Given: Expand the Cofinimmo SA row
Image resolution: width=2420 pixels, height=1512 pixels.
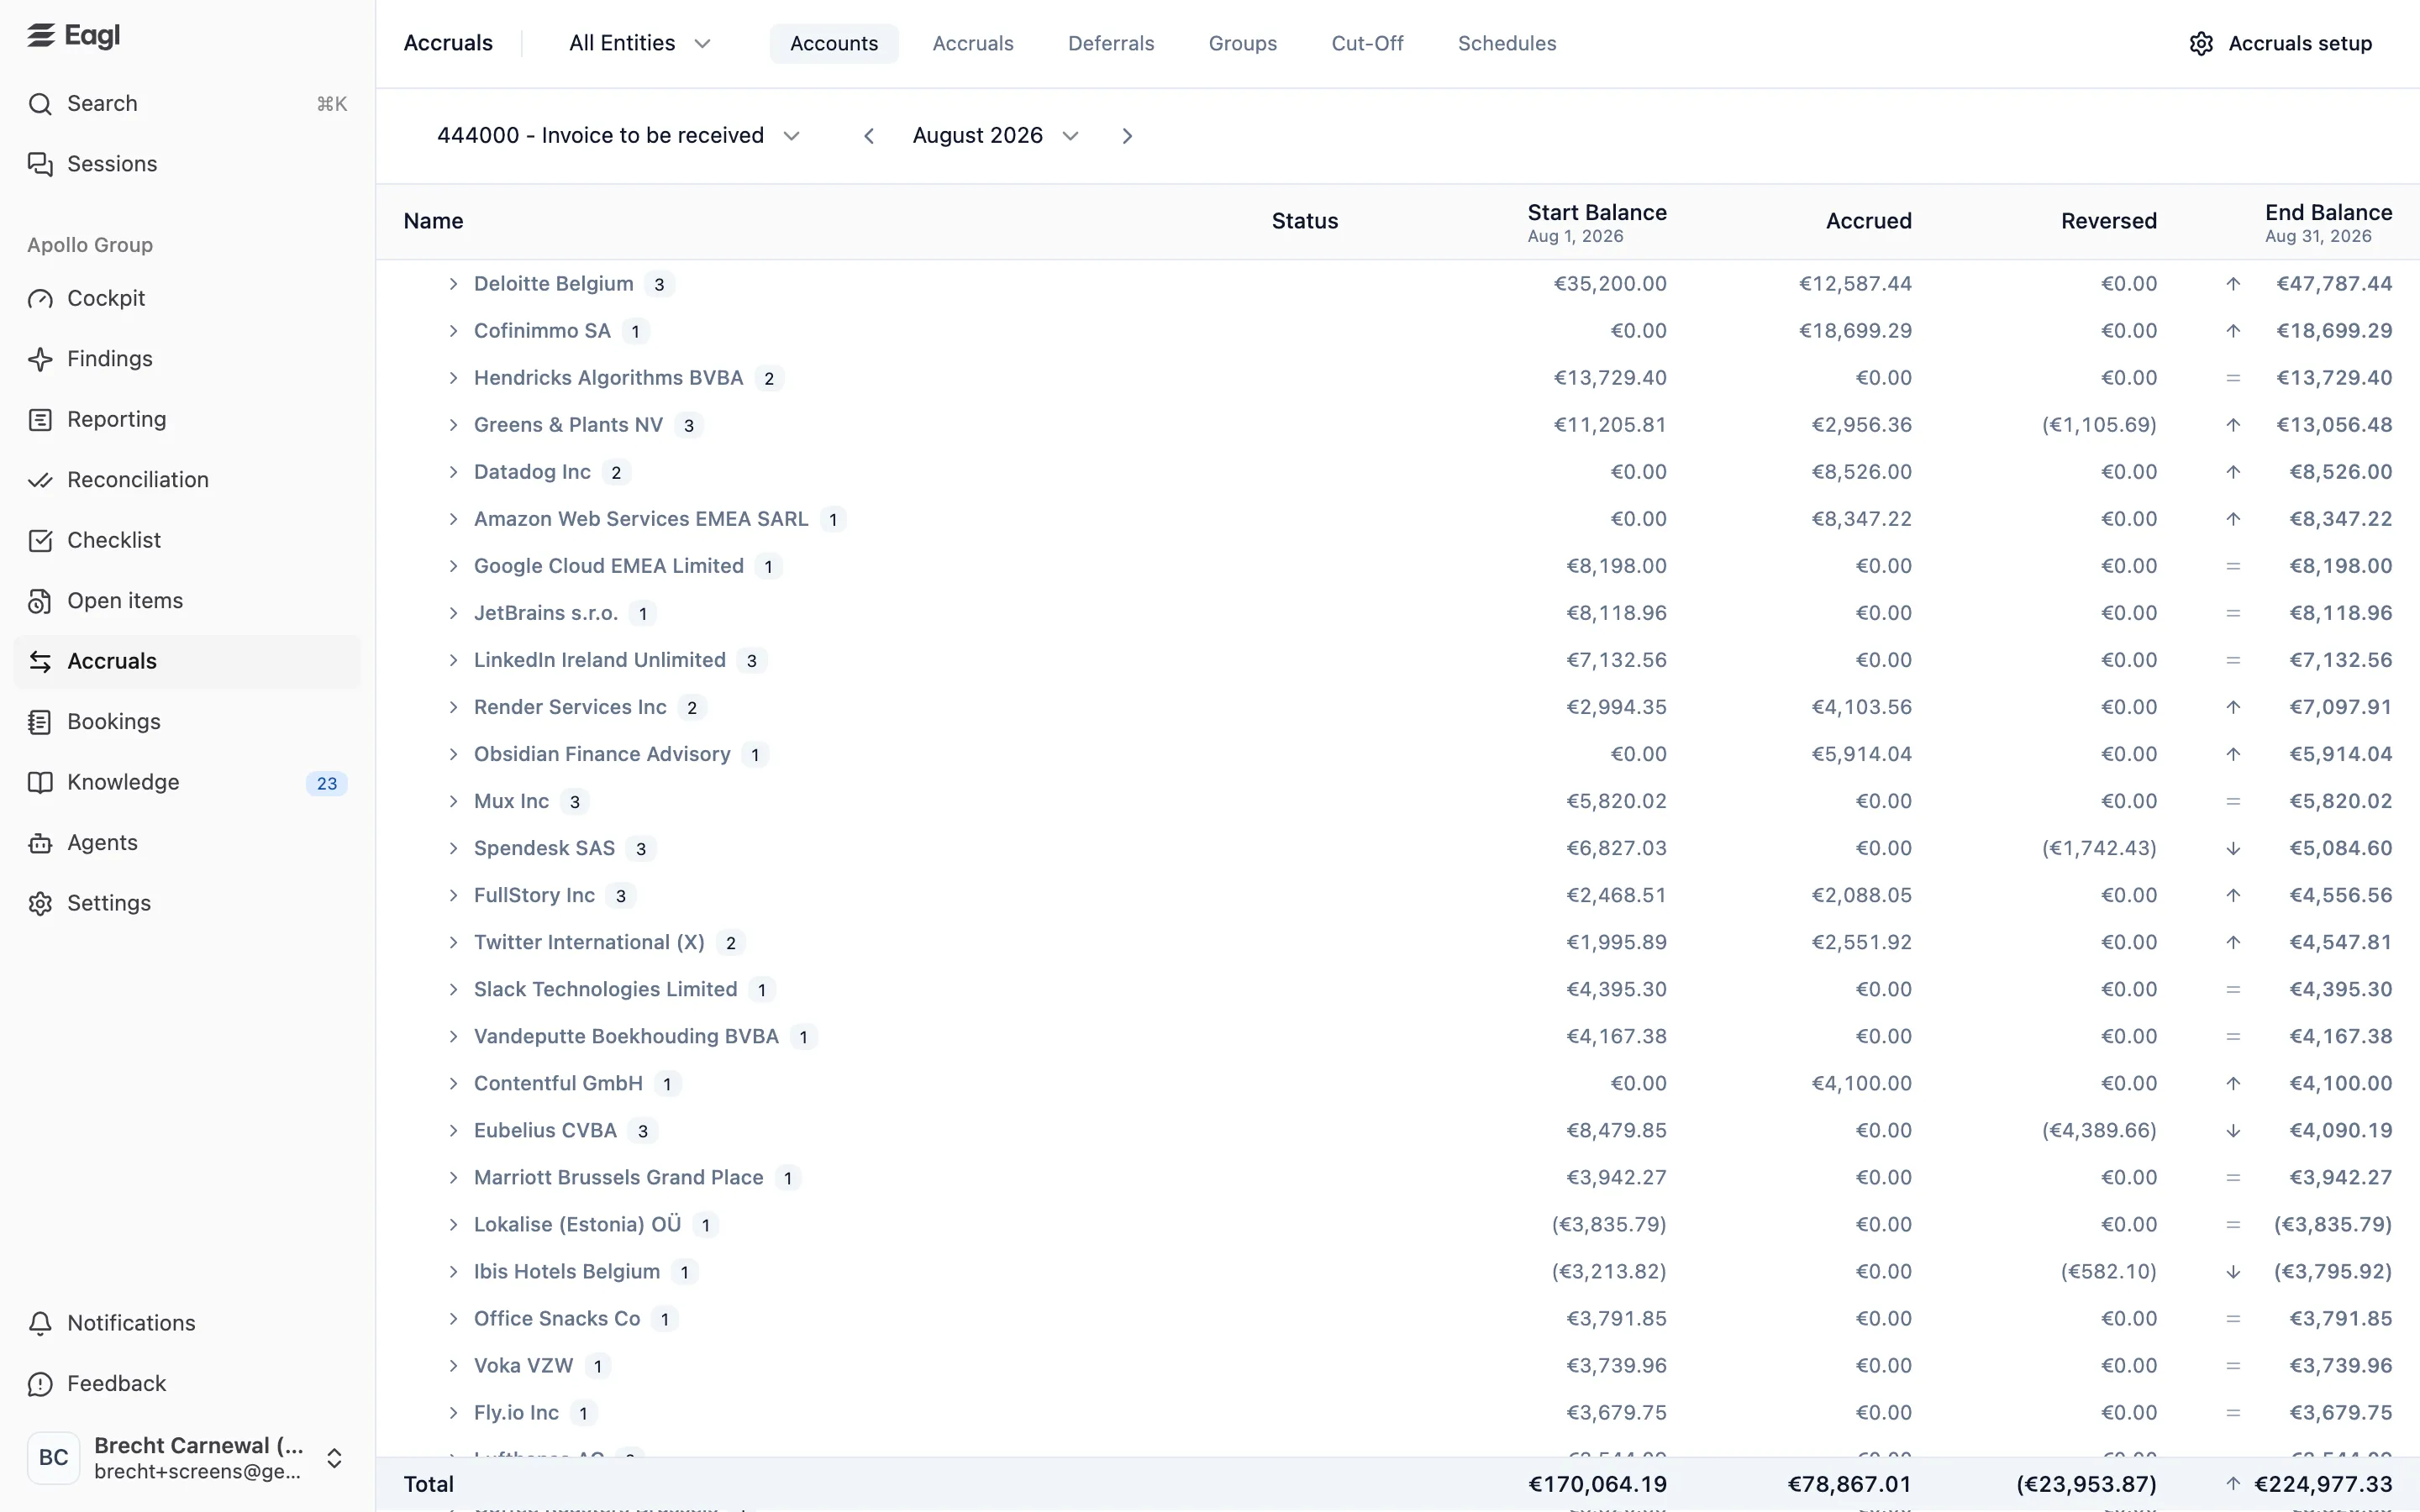Looking at the screenshot, I should pyautogui.click(x=453, y=331).
